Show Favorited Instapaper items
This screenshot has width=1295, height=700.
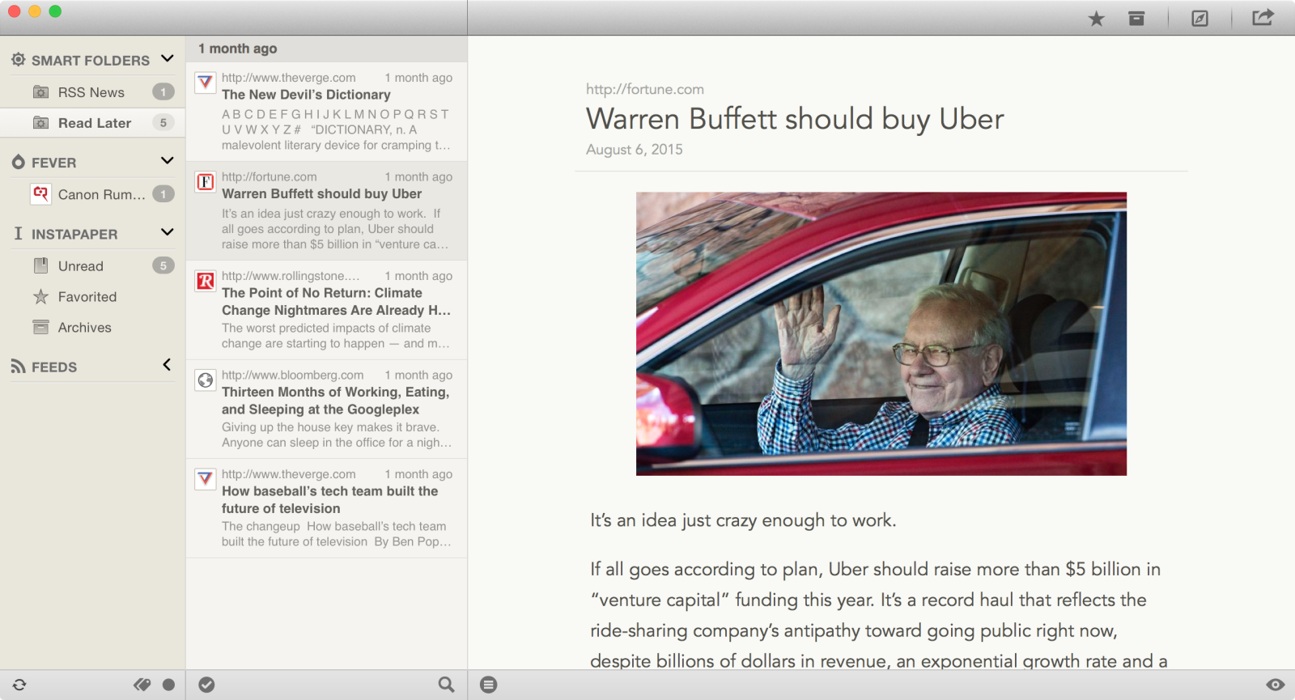(x=93, y=297)
